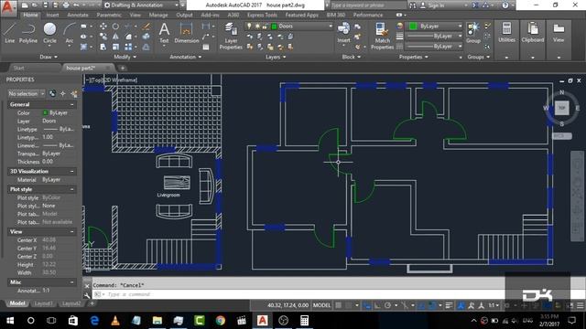Open the ByLayer object color dropdown
The width and height of the screenshot is (586, 329).
click(460, 27)
